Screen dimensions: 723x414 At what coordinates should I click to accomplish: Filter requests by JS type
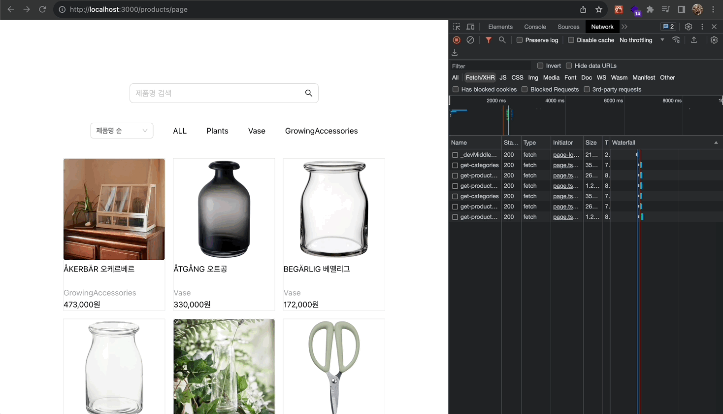[503, 77]
